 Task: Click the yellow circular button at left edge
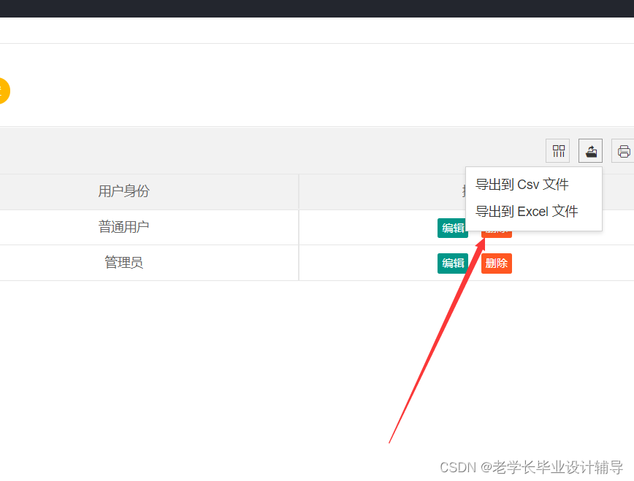pos(3,91)
